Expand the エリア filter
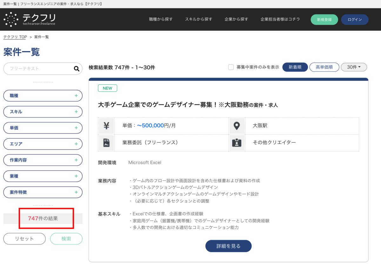Screen dimensions: 381x267 tap(43, 144)
